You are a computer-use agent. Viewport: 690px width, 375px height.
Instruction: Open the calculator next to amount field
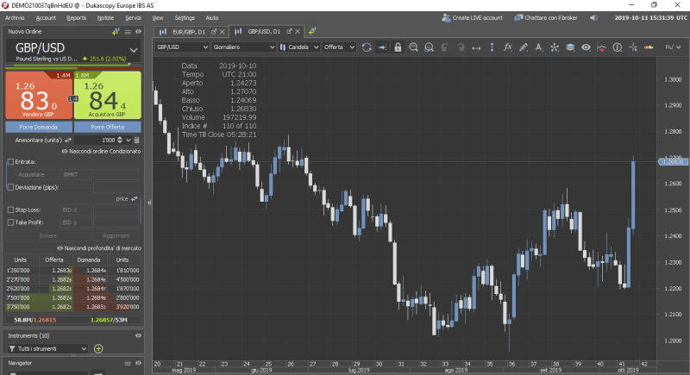[134, 139]
